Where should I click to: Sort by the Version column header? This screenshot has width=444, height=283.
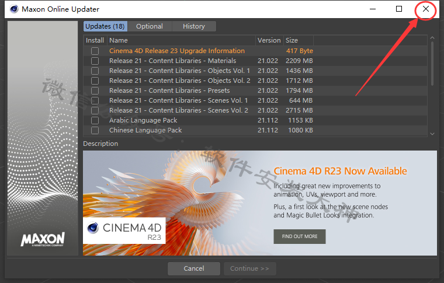pyautogui.click(x=269, y=40)
